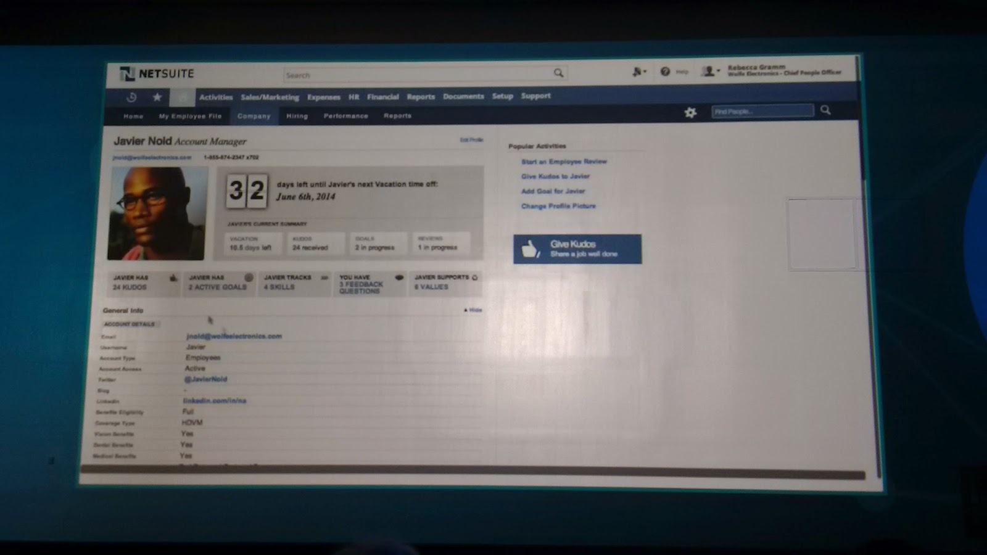Click the thumbs-up icon on the Give Kudos button

tap(531, 249)
